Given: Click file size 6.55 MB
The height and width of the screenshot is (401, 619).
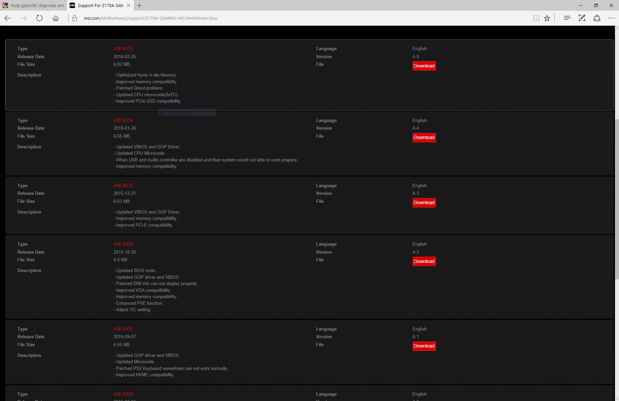Looking at the screenshot, I should (x=122, y=345).
